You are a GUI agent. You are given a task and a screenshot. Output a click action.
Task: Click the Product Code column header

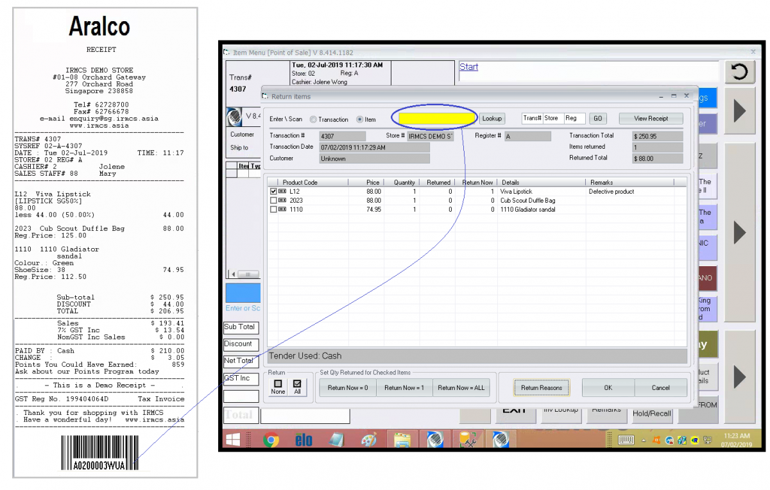coord(300,183)
